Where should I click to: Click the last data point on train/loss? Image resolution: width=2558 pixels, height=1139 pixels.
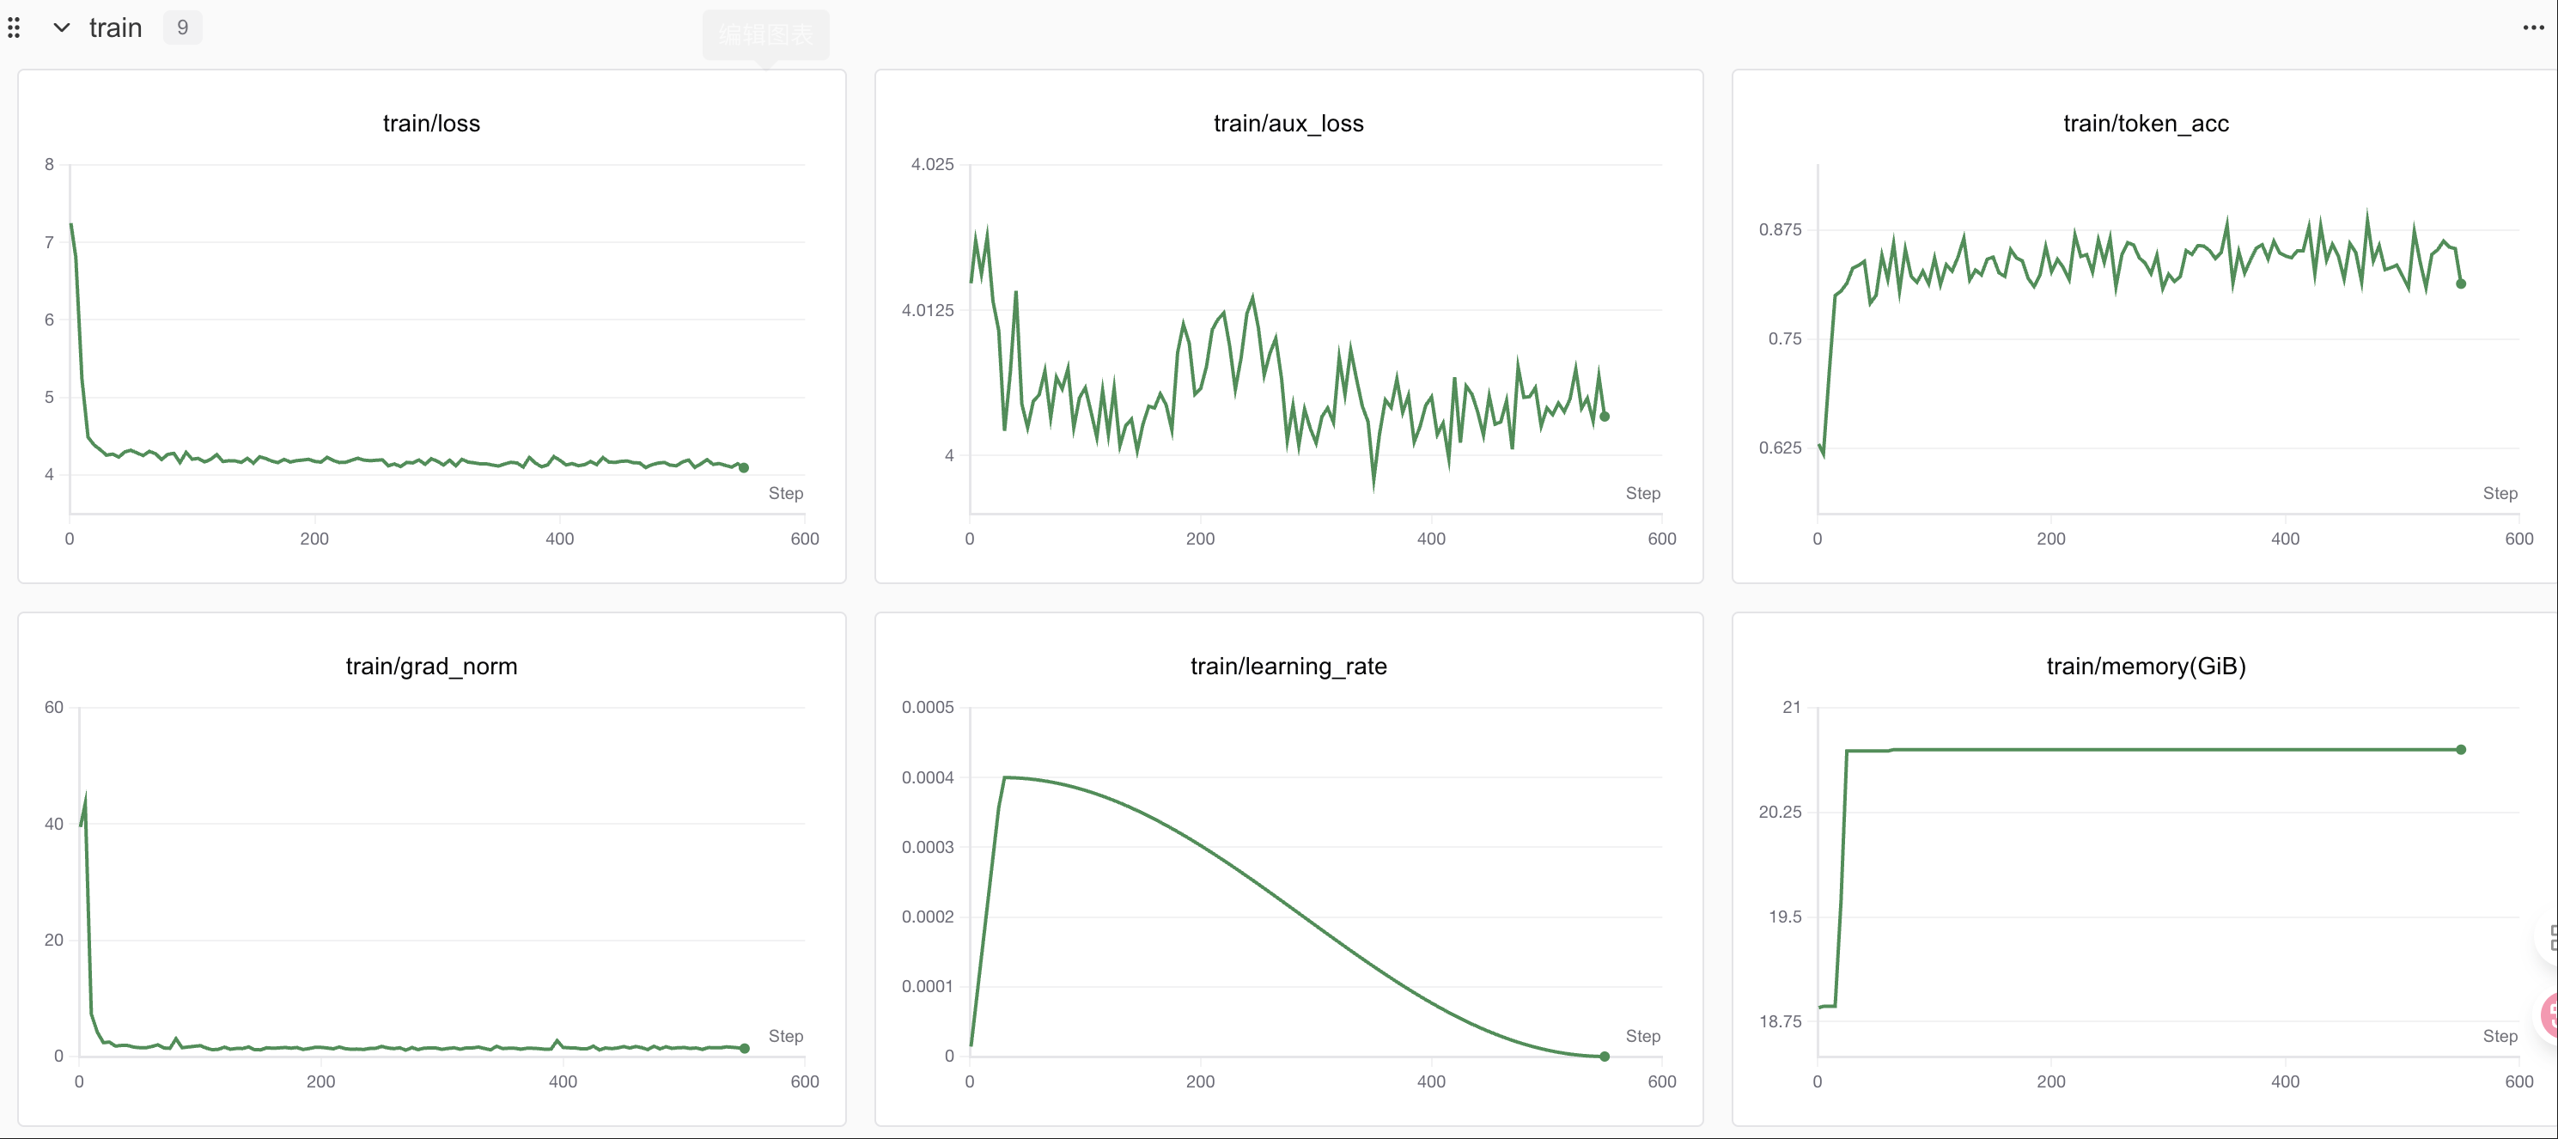(x=744, y=468)
